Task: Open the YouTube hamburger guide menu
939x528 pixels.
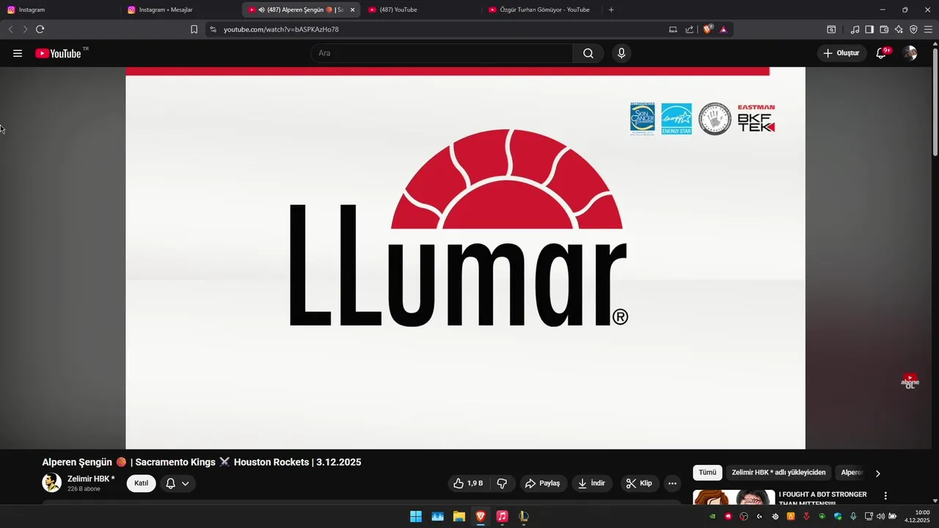Action: coord(18,54)
